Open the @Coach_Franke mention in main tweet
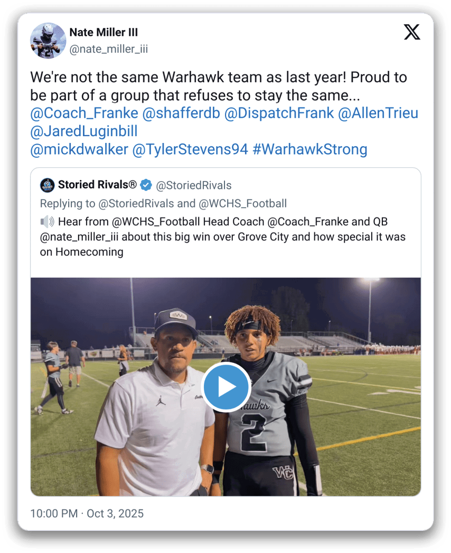The height and width of the screenshot is (553, 451). (84, 113)
